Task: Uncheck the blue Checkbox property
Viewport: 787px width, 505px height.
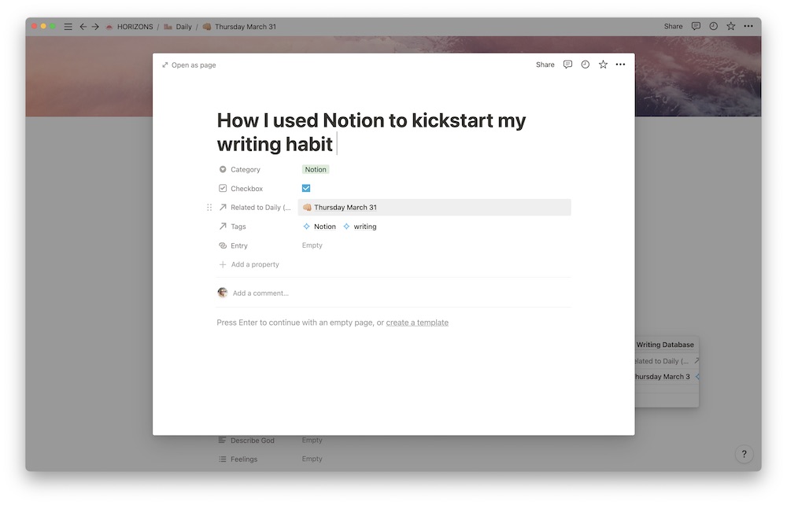Action: (x=306, y=188)
